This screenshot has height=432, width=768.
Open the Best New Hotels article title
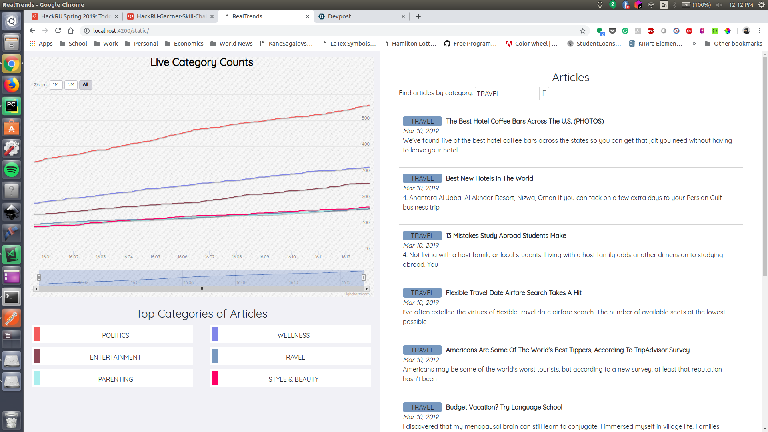[489, 178]
